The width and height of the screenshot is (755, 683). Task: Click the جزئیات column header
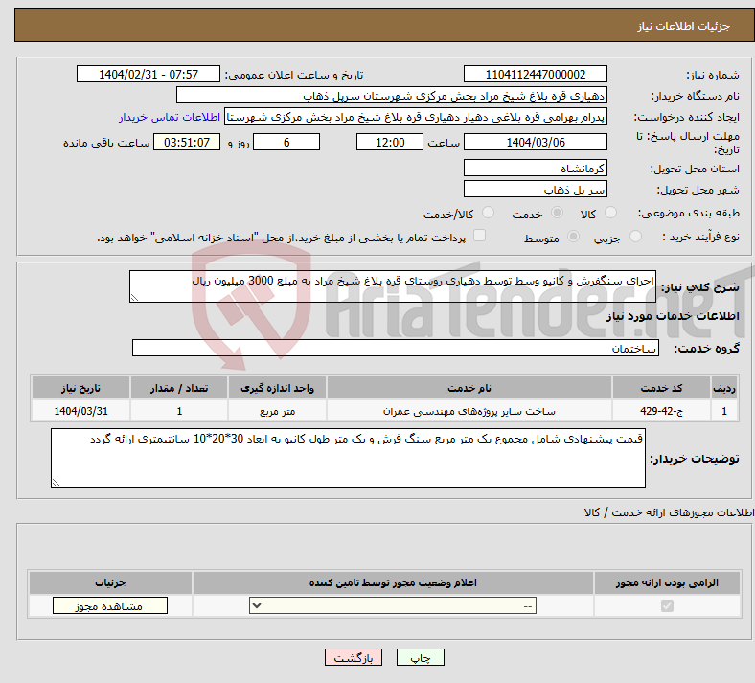click(110, 582)
